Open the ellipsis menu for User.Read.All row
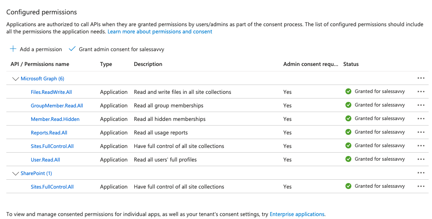432x219 pixels. pyautogui.click(x=421, y=159)
